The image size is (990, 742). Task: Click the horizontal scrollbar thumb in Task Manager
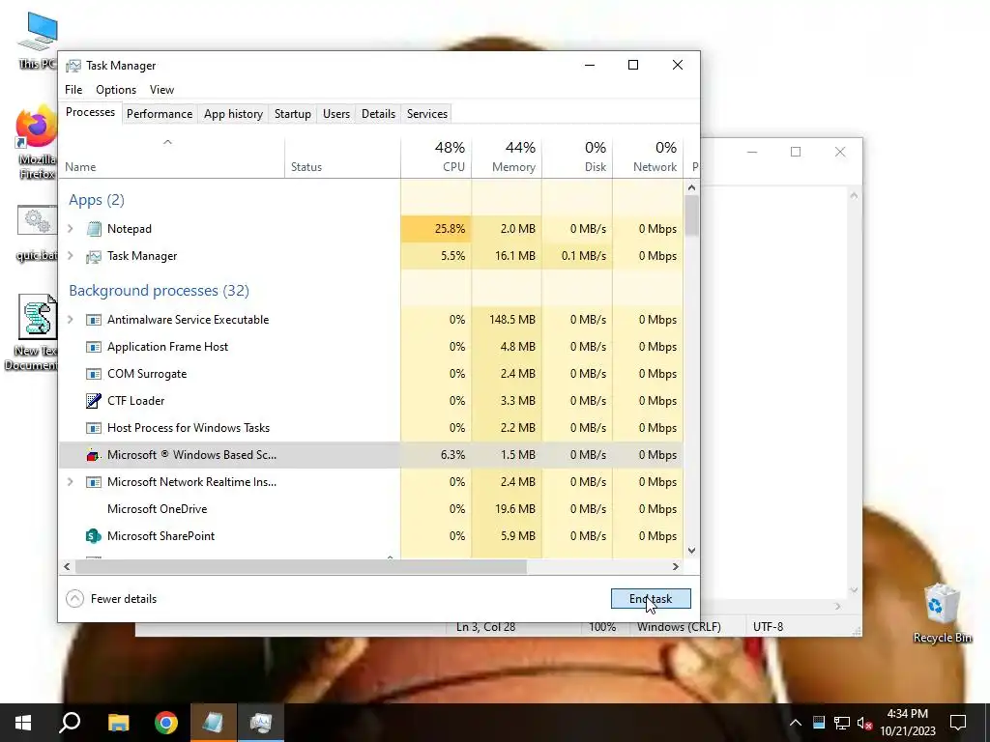[301, 566]
